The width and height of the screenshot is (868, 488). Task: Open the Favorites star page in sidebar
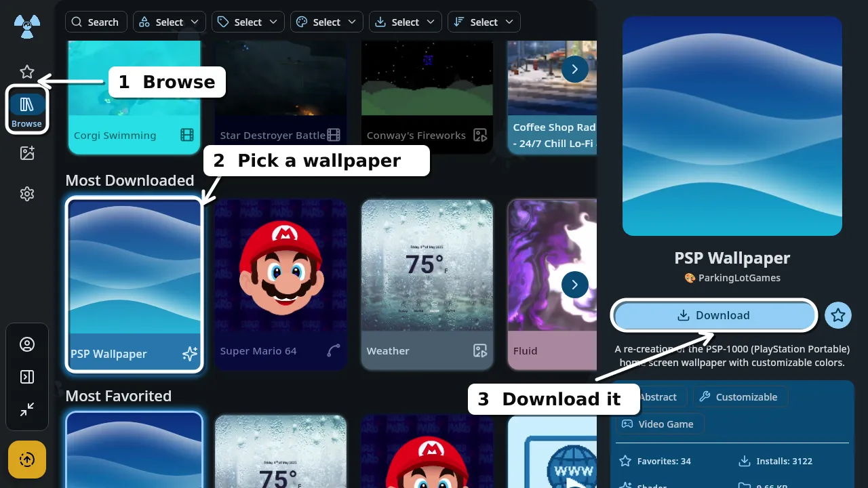pyautogui.click(x=27, y=72)
